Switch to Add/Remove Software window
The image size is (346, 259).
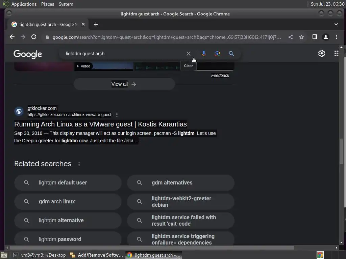pyautogui.click(x=96, y=255)
